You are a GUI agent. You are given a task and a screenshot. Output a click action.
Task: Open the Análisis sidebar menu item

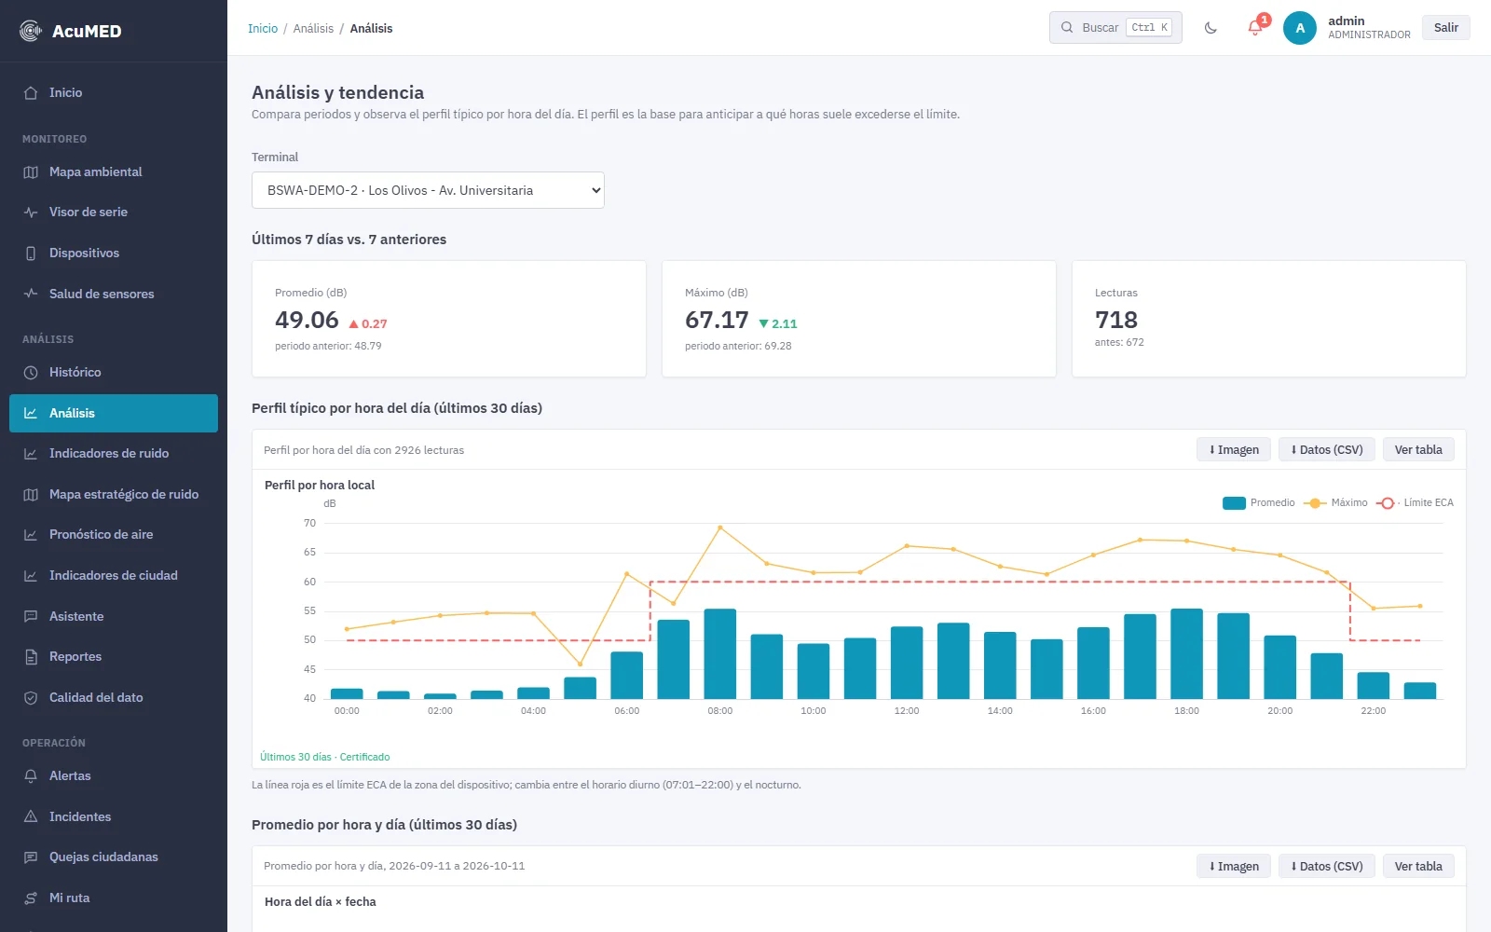pos(114,413)
